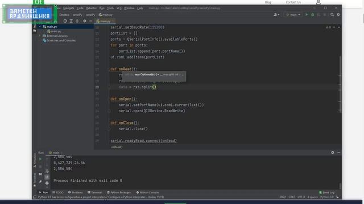Open the Tools menu
Viewport: 364px width, 204px height.
point(110,8)
